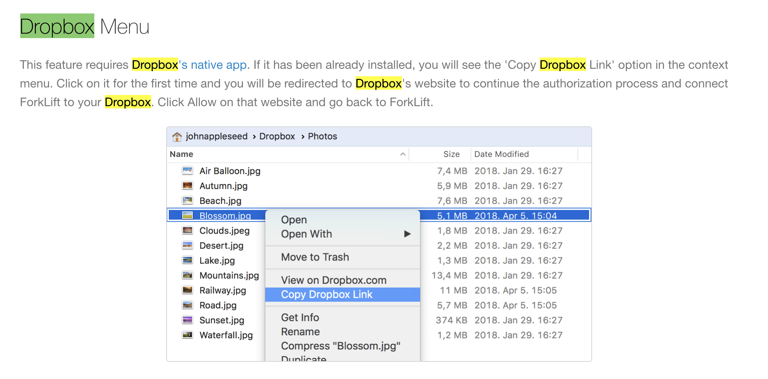
Task: Click the 1,2 MB size value
Action: coord(452,335)
